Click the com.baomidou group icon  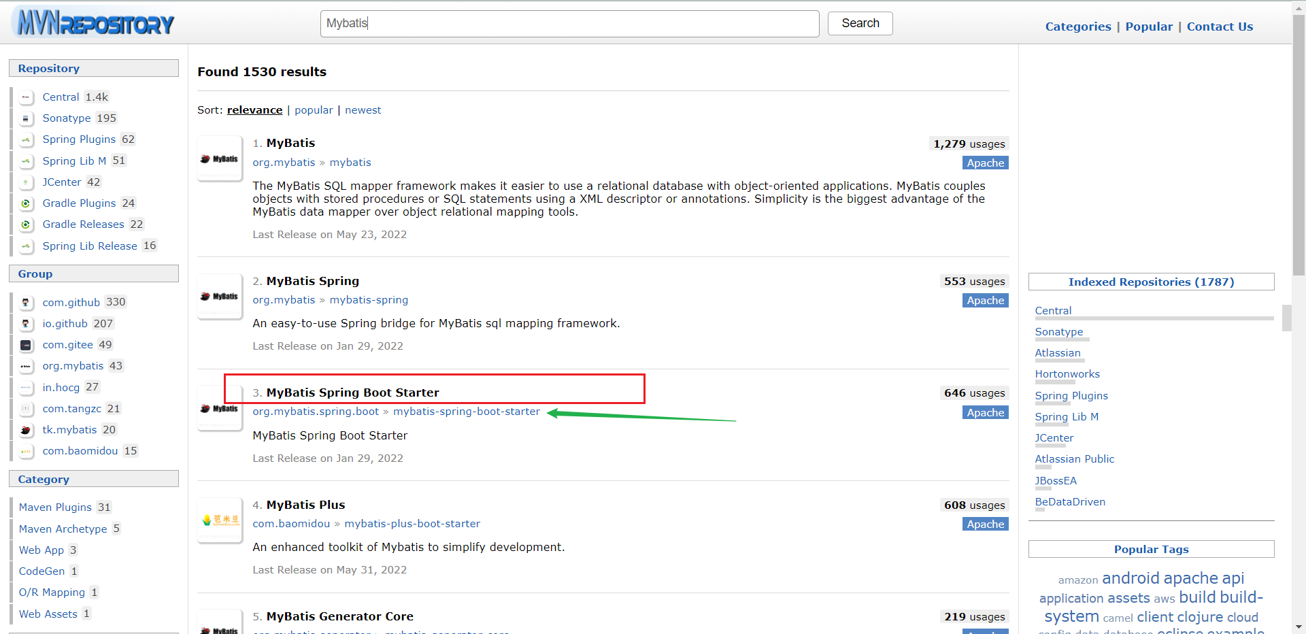pos(26,451)
